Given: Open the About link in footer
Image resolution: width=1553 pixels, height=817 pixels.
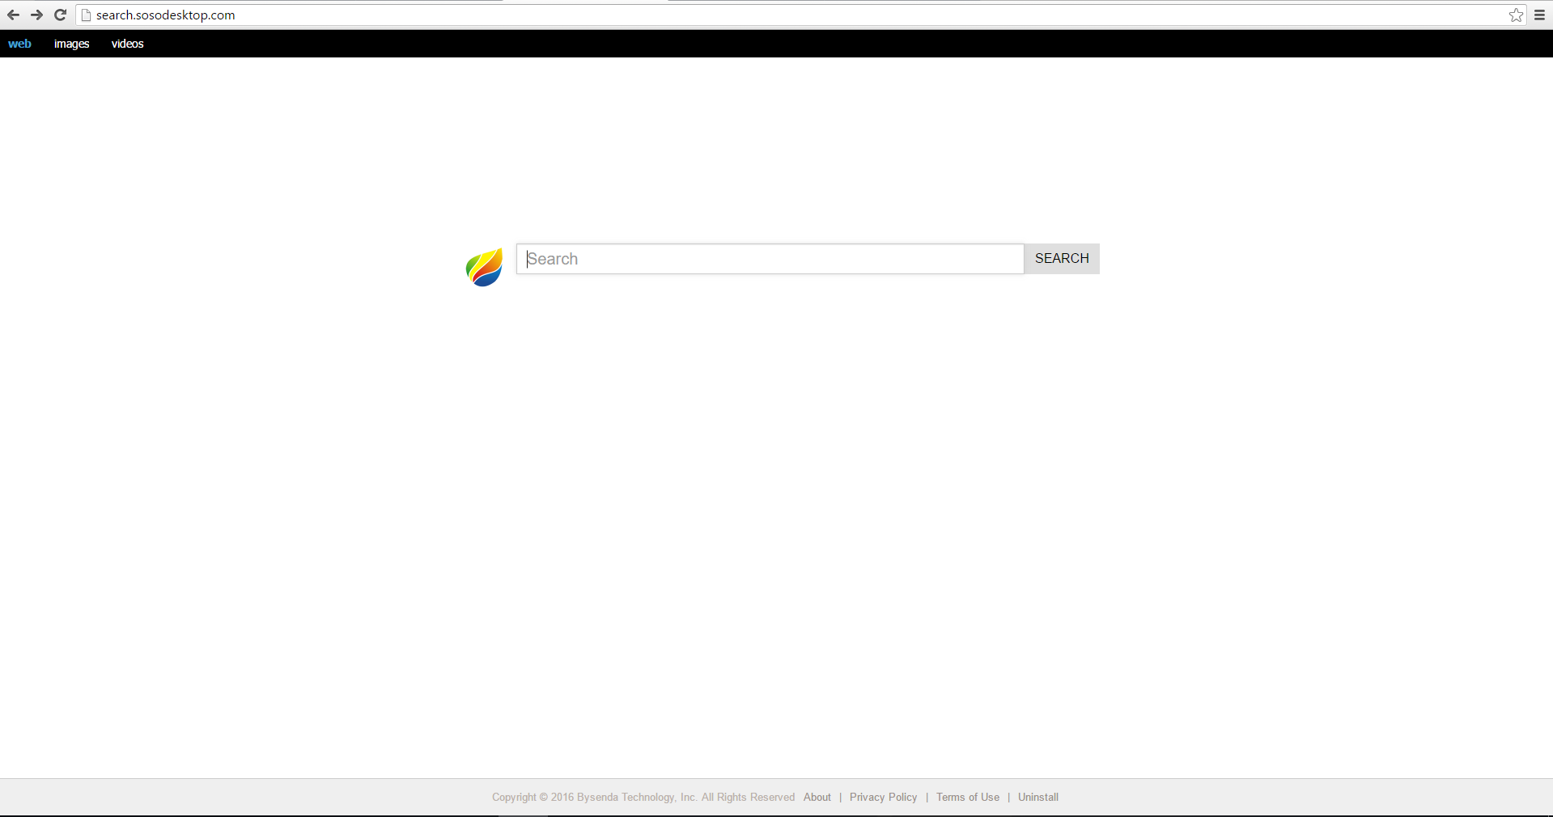Looking at the screenshot, I should [817, 797].
